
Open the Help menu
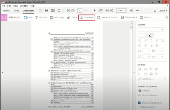coord(32,6)
